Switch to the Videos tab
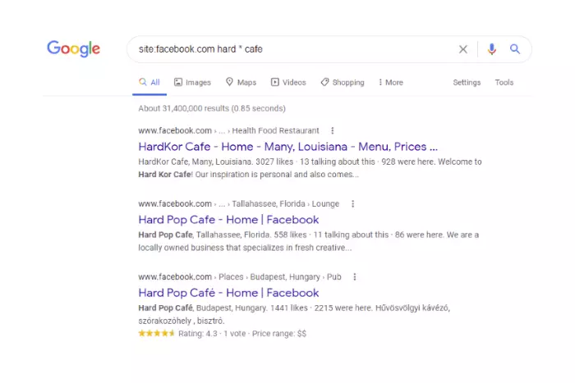 [x=288, y=82]
